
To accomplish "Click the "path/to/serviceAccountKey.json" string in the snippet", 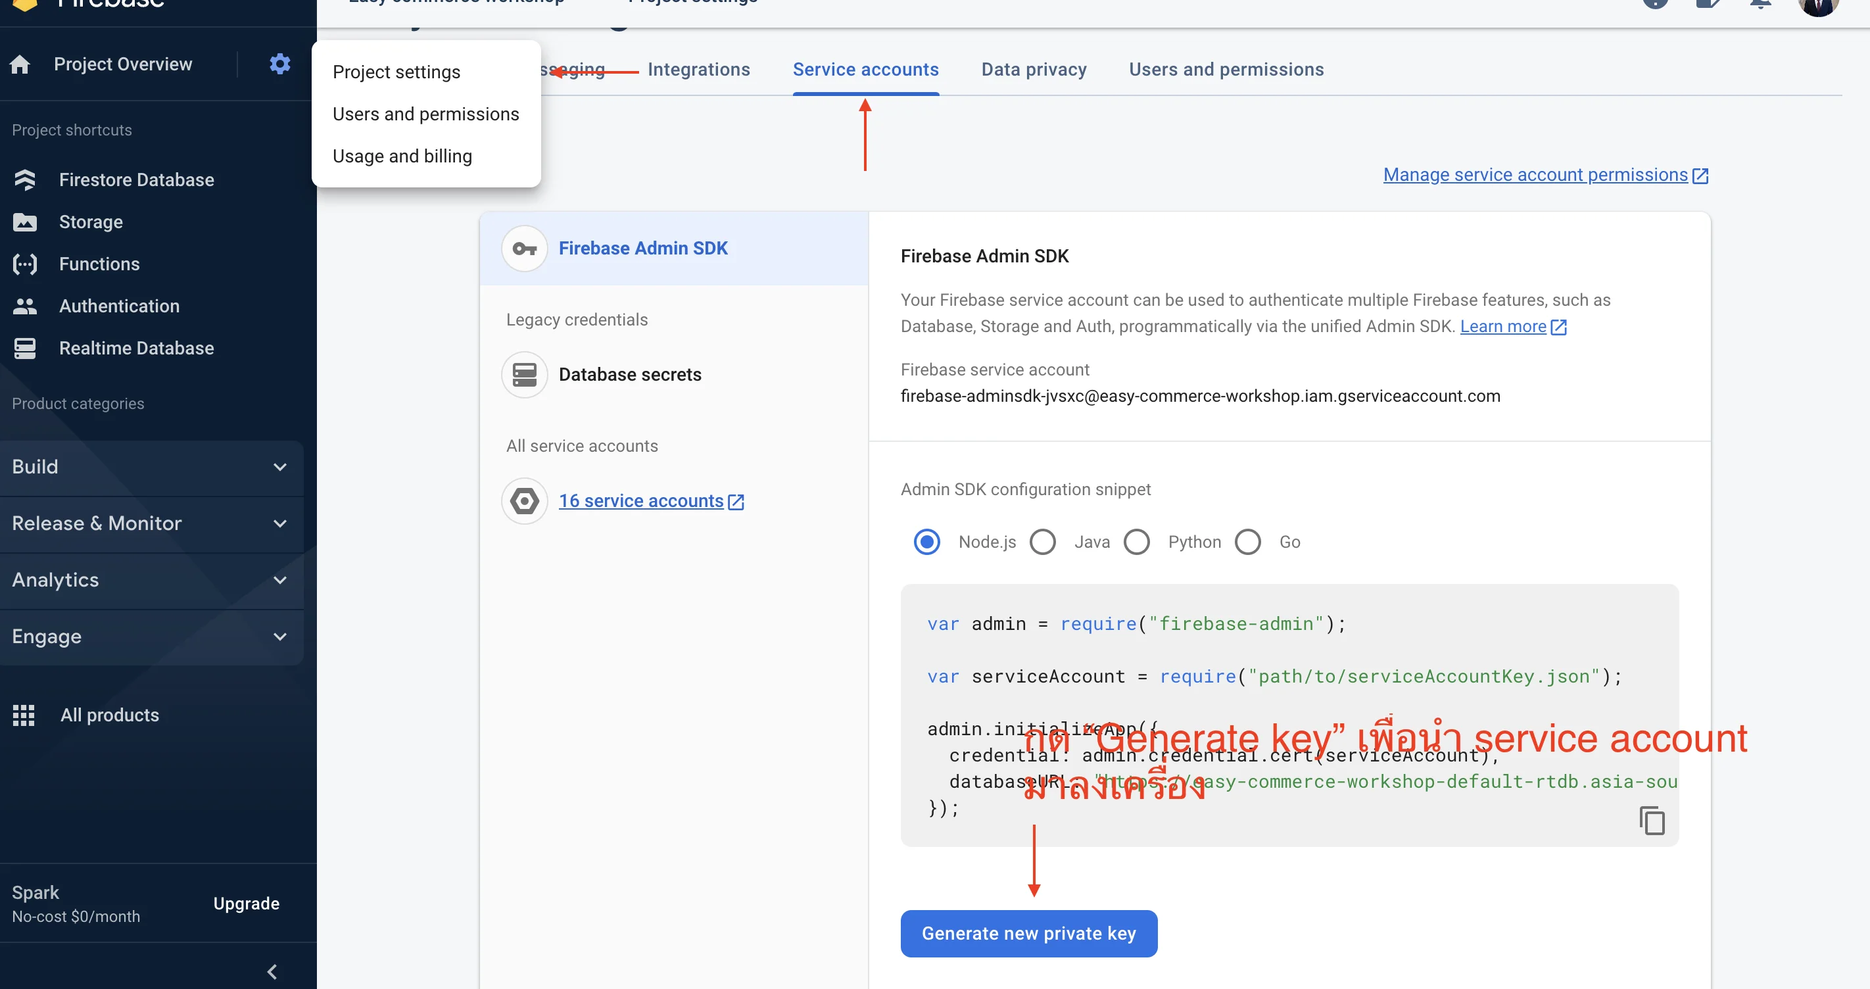I will [1424, 677].
